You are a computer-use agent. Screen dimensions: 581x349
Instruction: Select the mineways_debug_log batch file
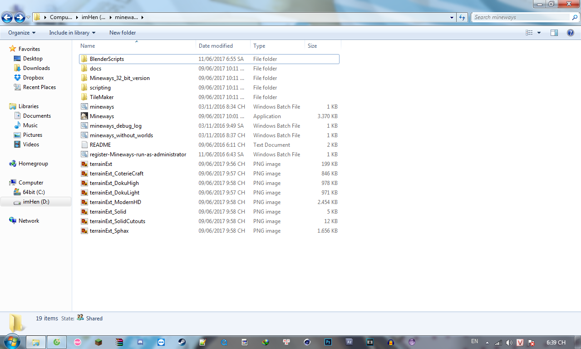[209, 126]
